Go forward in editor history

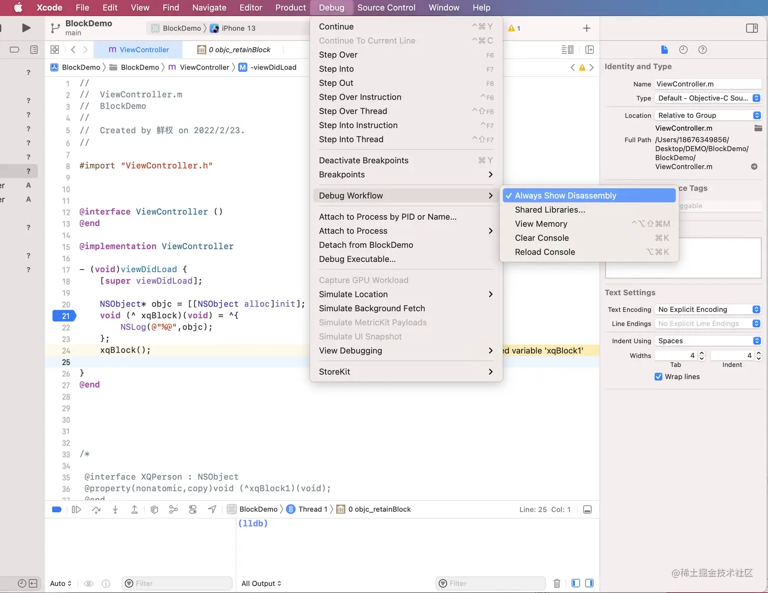click(x=85, y=49)
